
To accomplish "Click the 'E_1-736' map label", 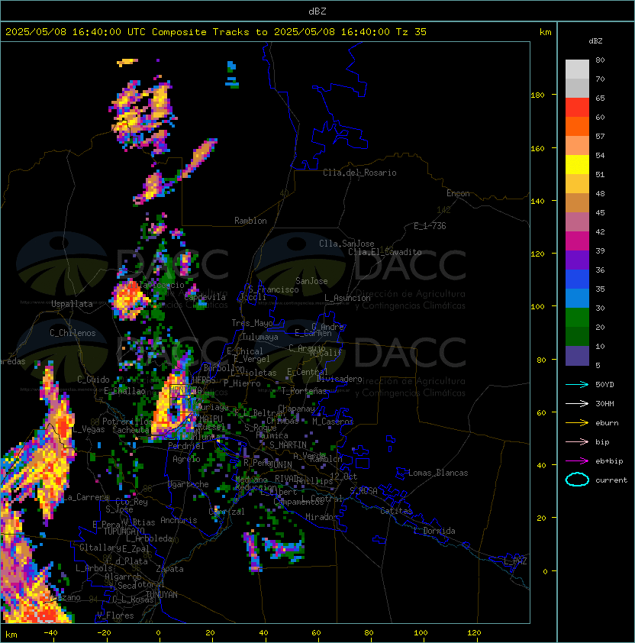I will pyautogui.click(x=430, y=226).
